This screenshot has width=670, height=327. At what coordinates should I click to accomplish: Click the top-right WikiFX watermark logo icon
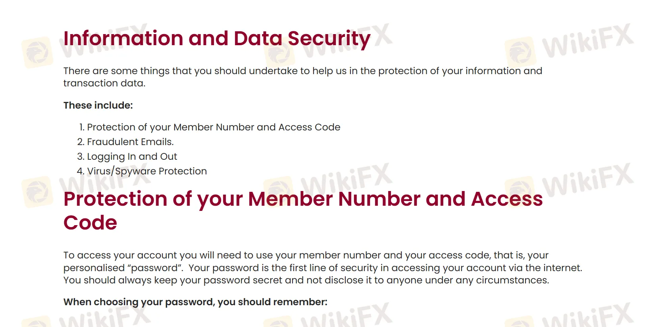(520, 52)
